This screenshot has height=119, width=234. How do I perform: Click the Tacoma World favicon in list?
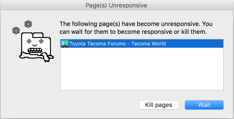[65, 44]
